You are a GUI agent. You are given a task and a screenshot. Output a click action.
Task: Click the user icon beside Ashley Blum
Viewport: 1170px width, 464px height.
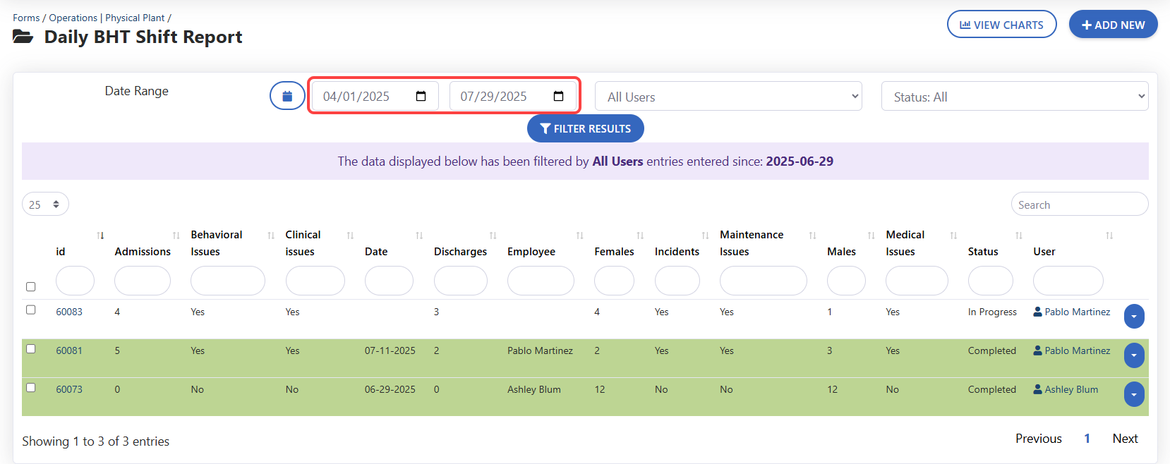click(1037, 389)
